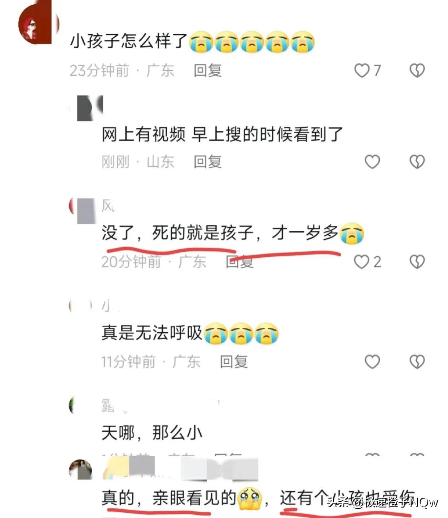The image size is (448, 518).
Task: Like the '小孩子怎么样了' comment with 7 likes
Action: 362,70
